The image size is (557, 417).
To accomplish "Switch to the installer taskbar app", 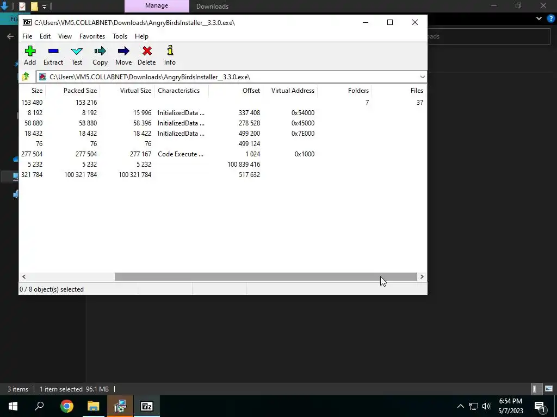I will [120, 406].
